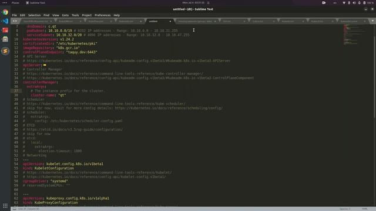Click the value kubelet.config.k8s.io/v1beta1

[x=75, y=164]
